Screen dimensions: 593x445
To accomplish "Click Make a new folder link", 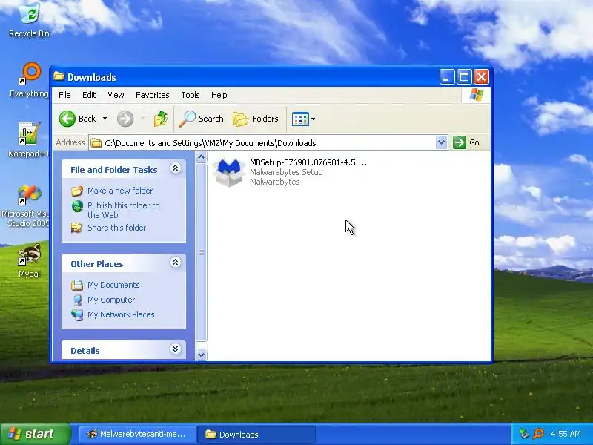I will coord(120,191).
